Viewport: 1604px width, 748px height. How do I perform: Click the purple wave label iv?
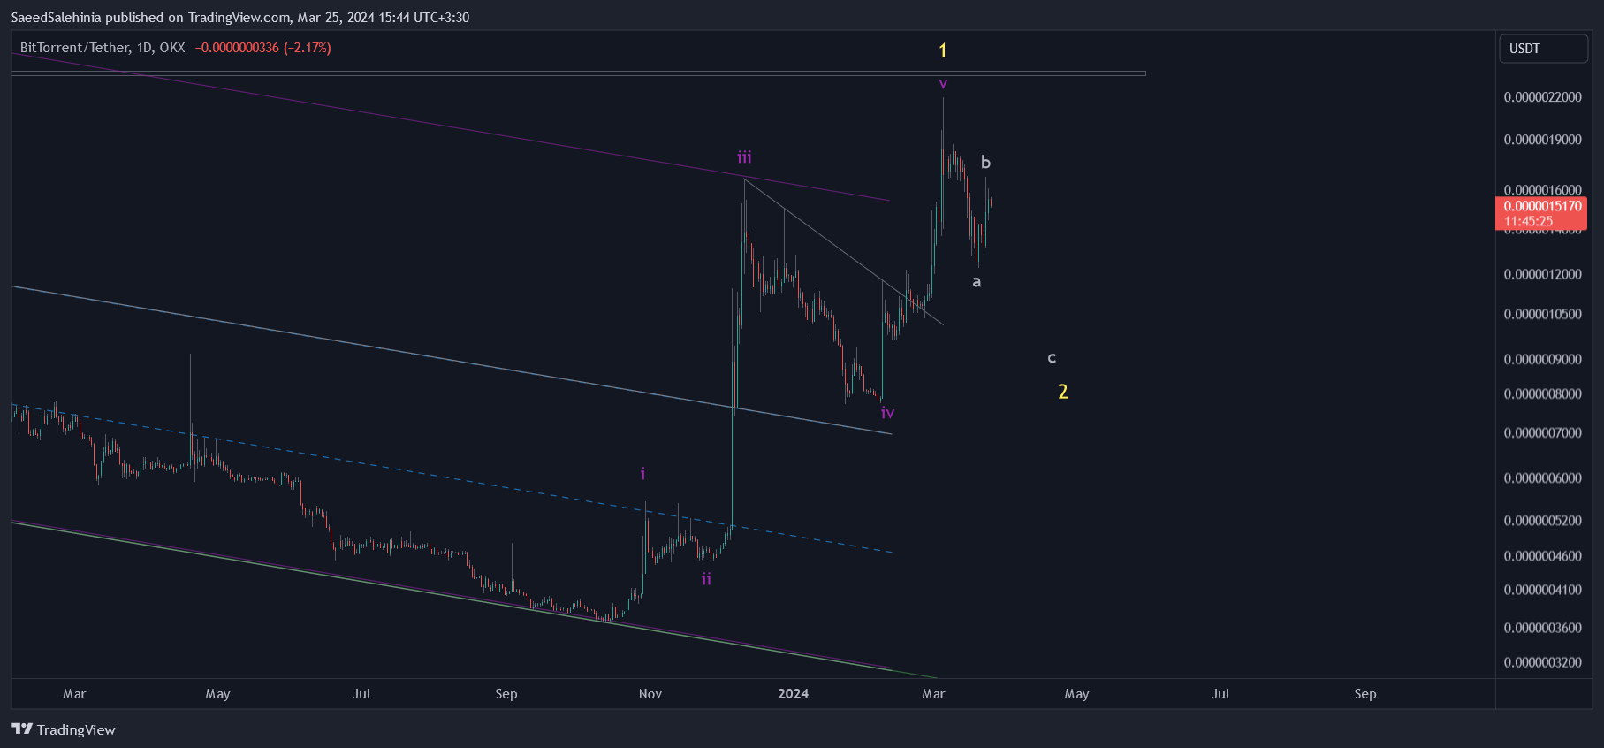point(888,413)
